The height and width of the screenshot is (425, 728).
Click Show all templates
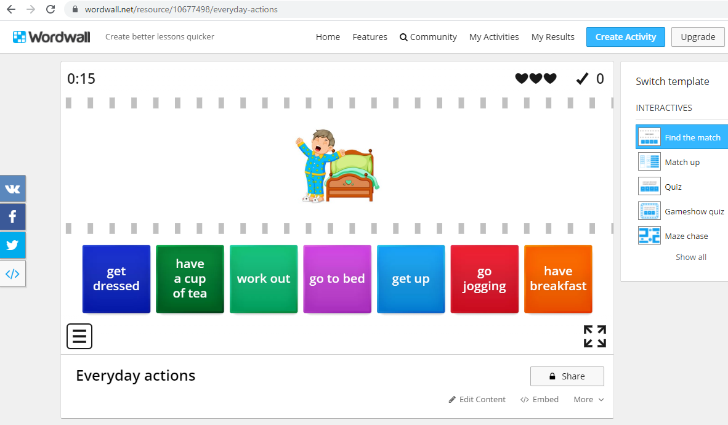[691, 257]
